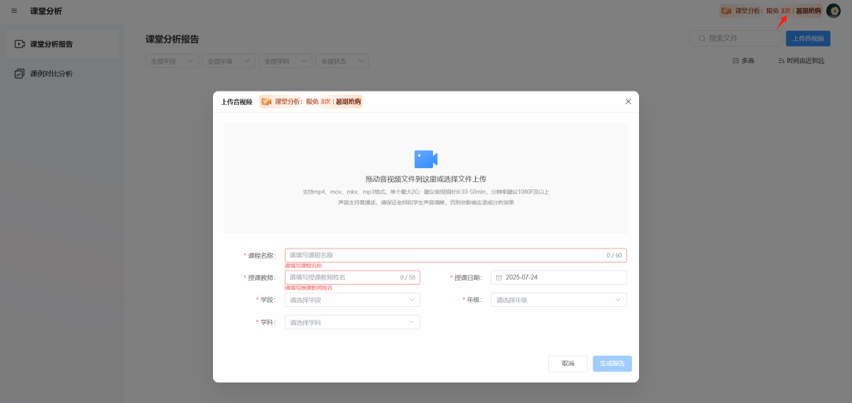Click the 拖动音视频文件到这里或选择文件上传 text
This screenshot has width=852, height=403.
[x=425, y=179]
